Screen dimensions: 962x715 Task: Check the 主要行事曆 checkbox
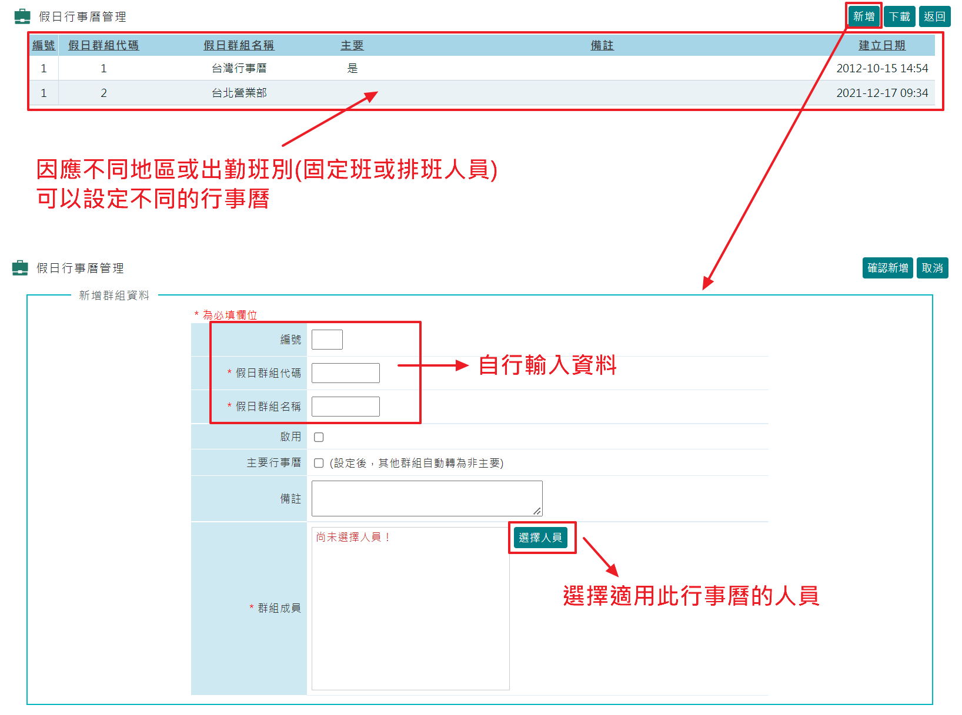[x=318, y=463]
